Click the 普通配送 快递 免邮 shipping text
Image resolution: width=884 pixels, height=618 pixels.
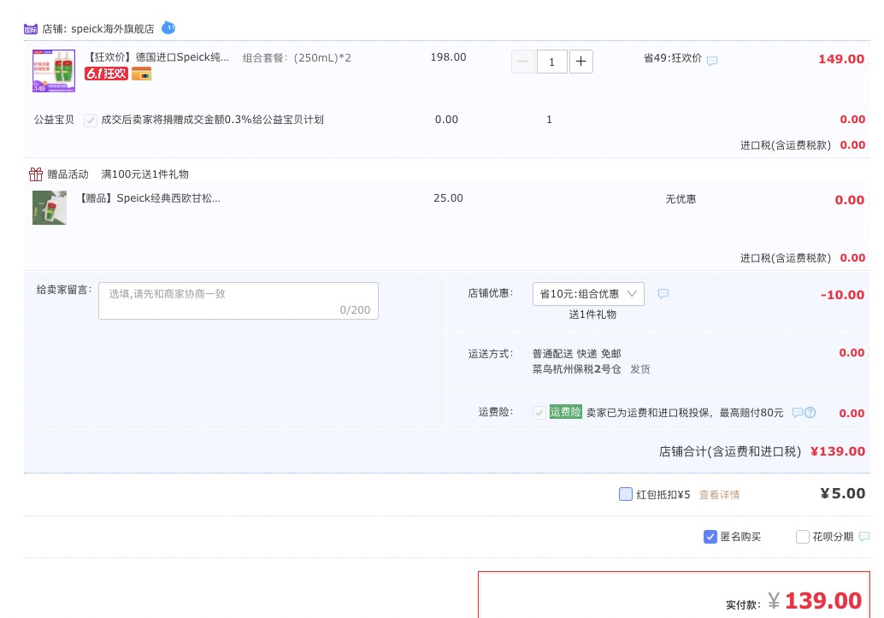[577, 354]
